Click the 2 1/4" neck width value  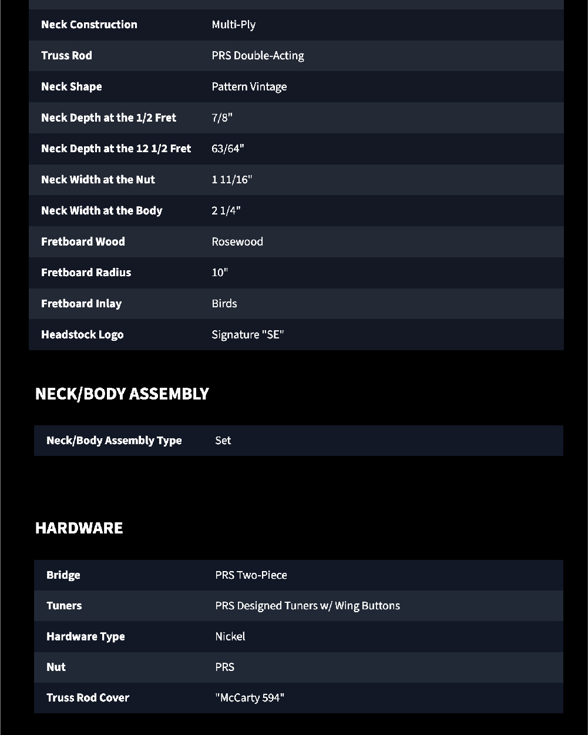tap(226, 211)
